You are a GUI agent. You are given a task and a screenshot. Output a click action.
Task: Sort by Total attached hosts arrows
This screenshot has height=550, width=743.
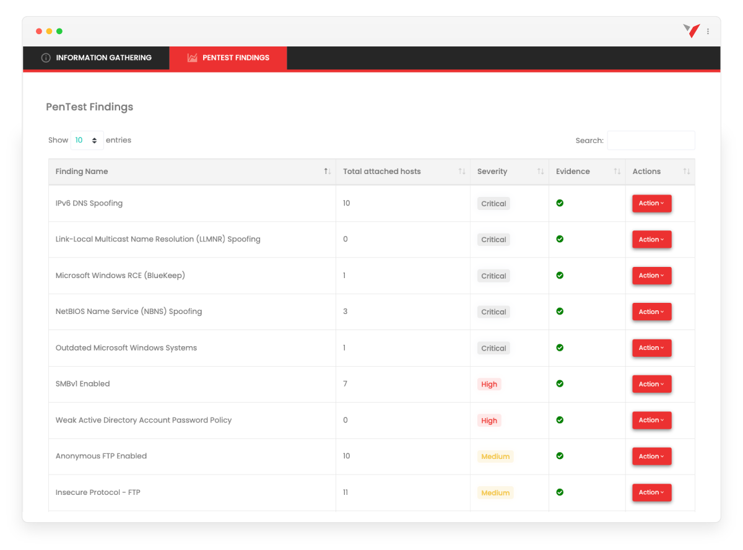coord(462,172)
